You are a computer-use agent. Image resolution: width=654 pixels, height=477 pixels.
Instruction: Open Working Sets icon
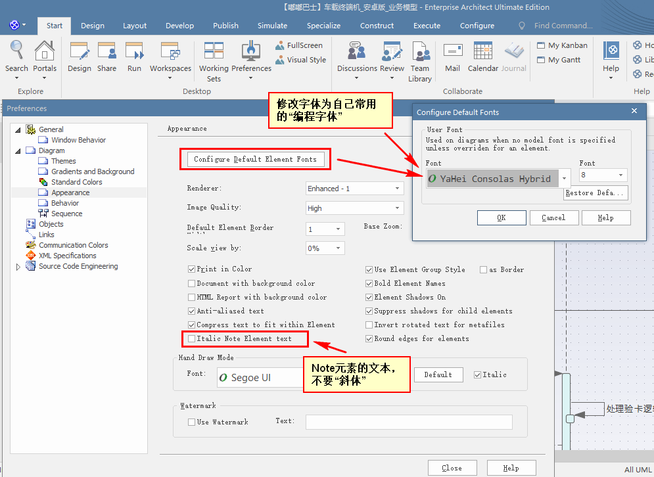214,60
